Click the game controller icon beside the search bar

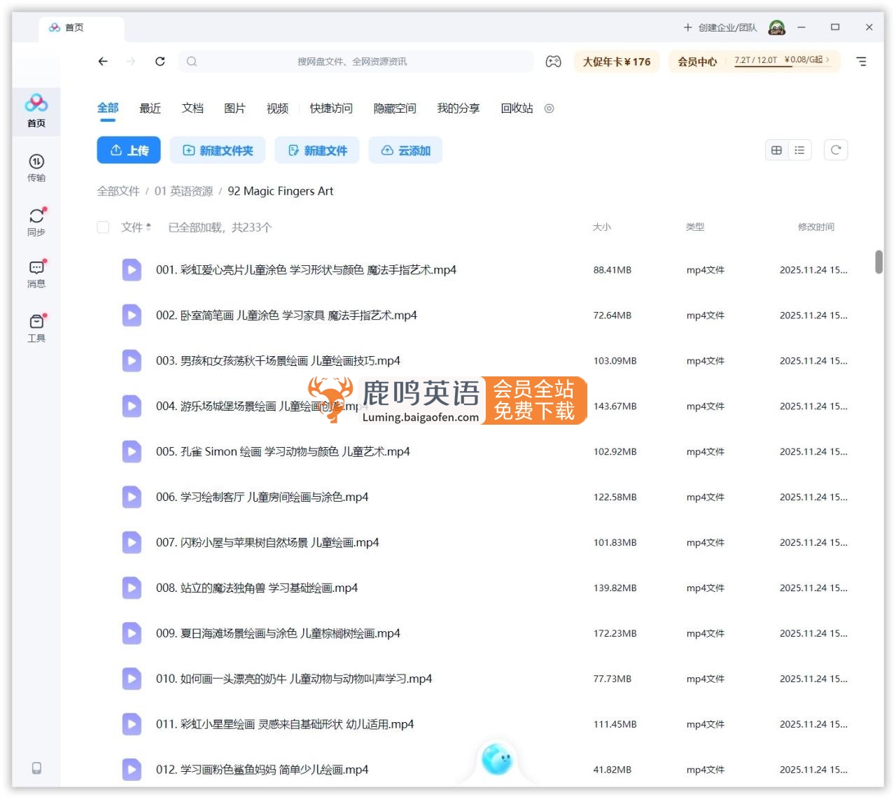pos(553,62)
